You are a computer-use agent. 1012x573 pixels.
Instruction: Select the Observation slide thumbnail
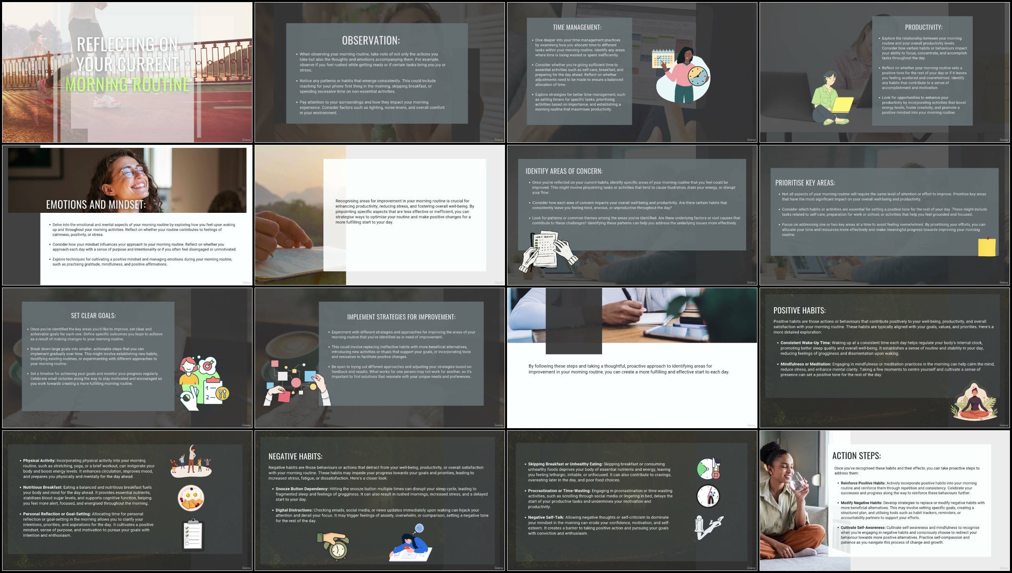[379, 73]
